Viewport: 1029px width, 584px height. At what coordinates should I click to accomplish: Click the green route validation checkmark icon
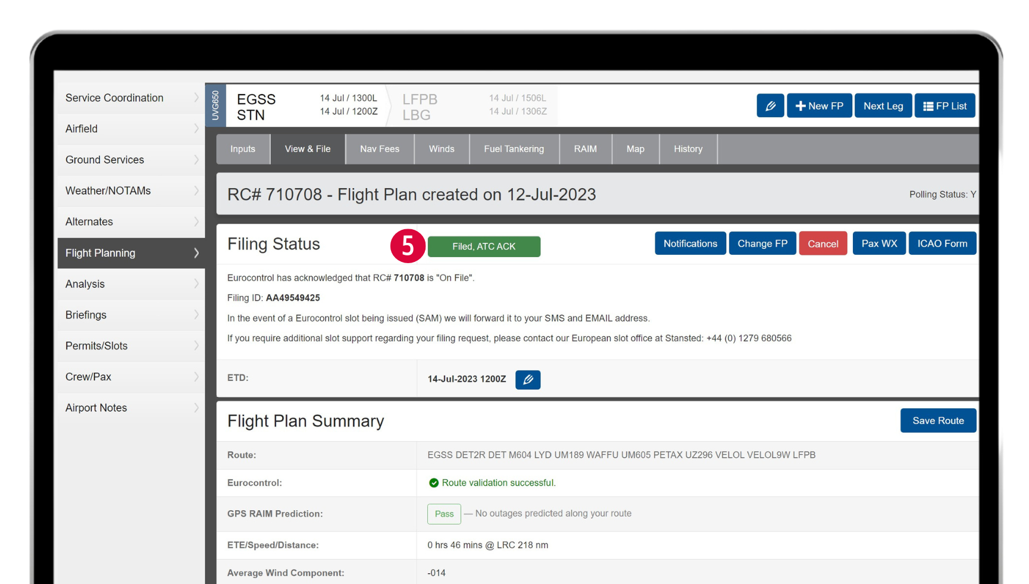point(434,483)
